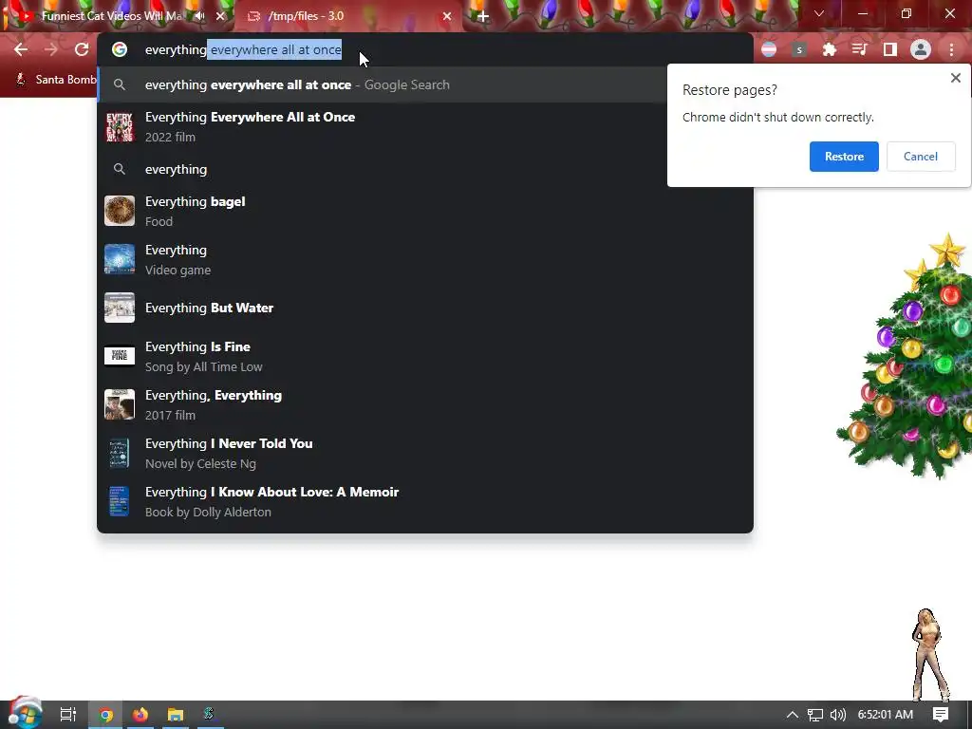Image resolution: width=972 pixels, height=729 pixels.
Task: Click the Everything bagel thumbnail image
Action: point(120,212)
